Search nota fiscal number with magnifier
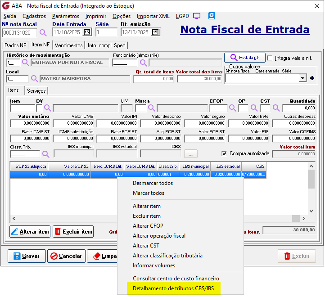Screen dimensions: 325x297 point(43,33)
